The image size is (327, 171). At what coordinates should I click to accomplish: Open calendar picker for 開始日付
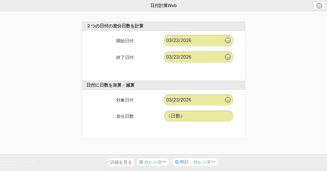coord(228,40)
